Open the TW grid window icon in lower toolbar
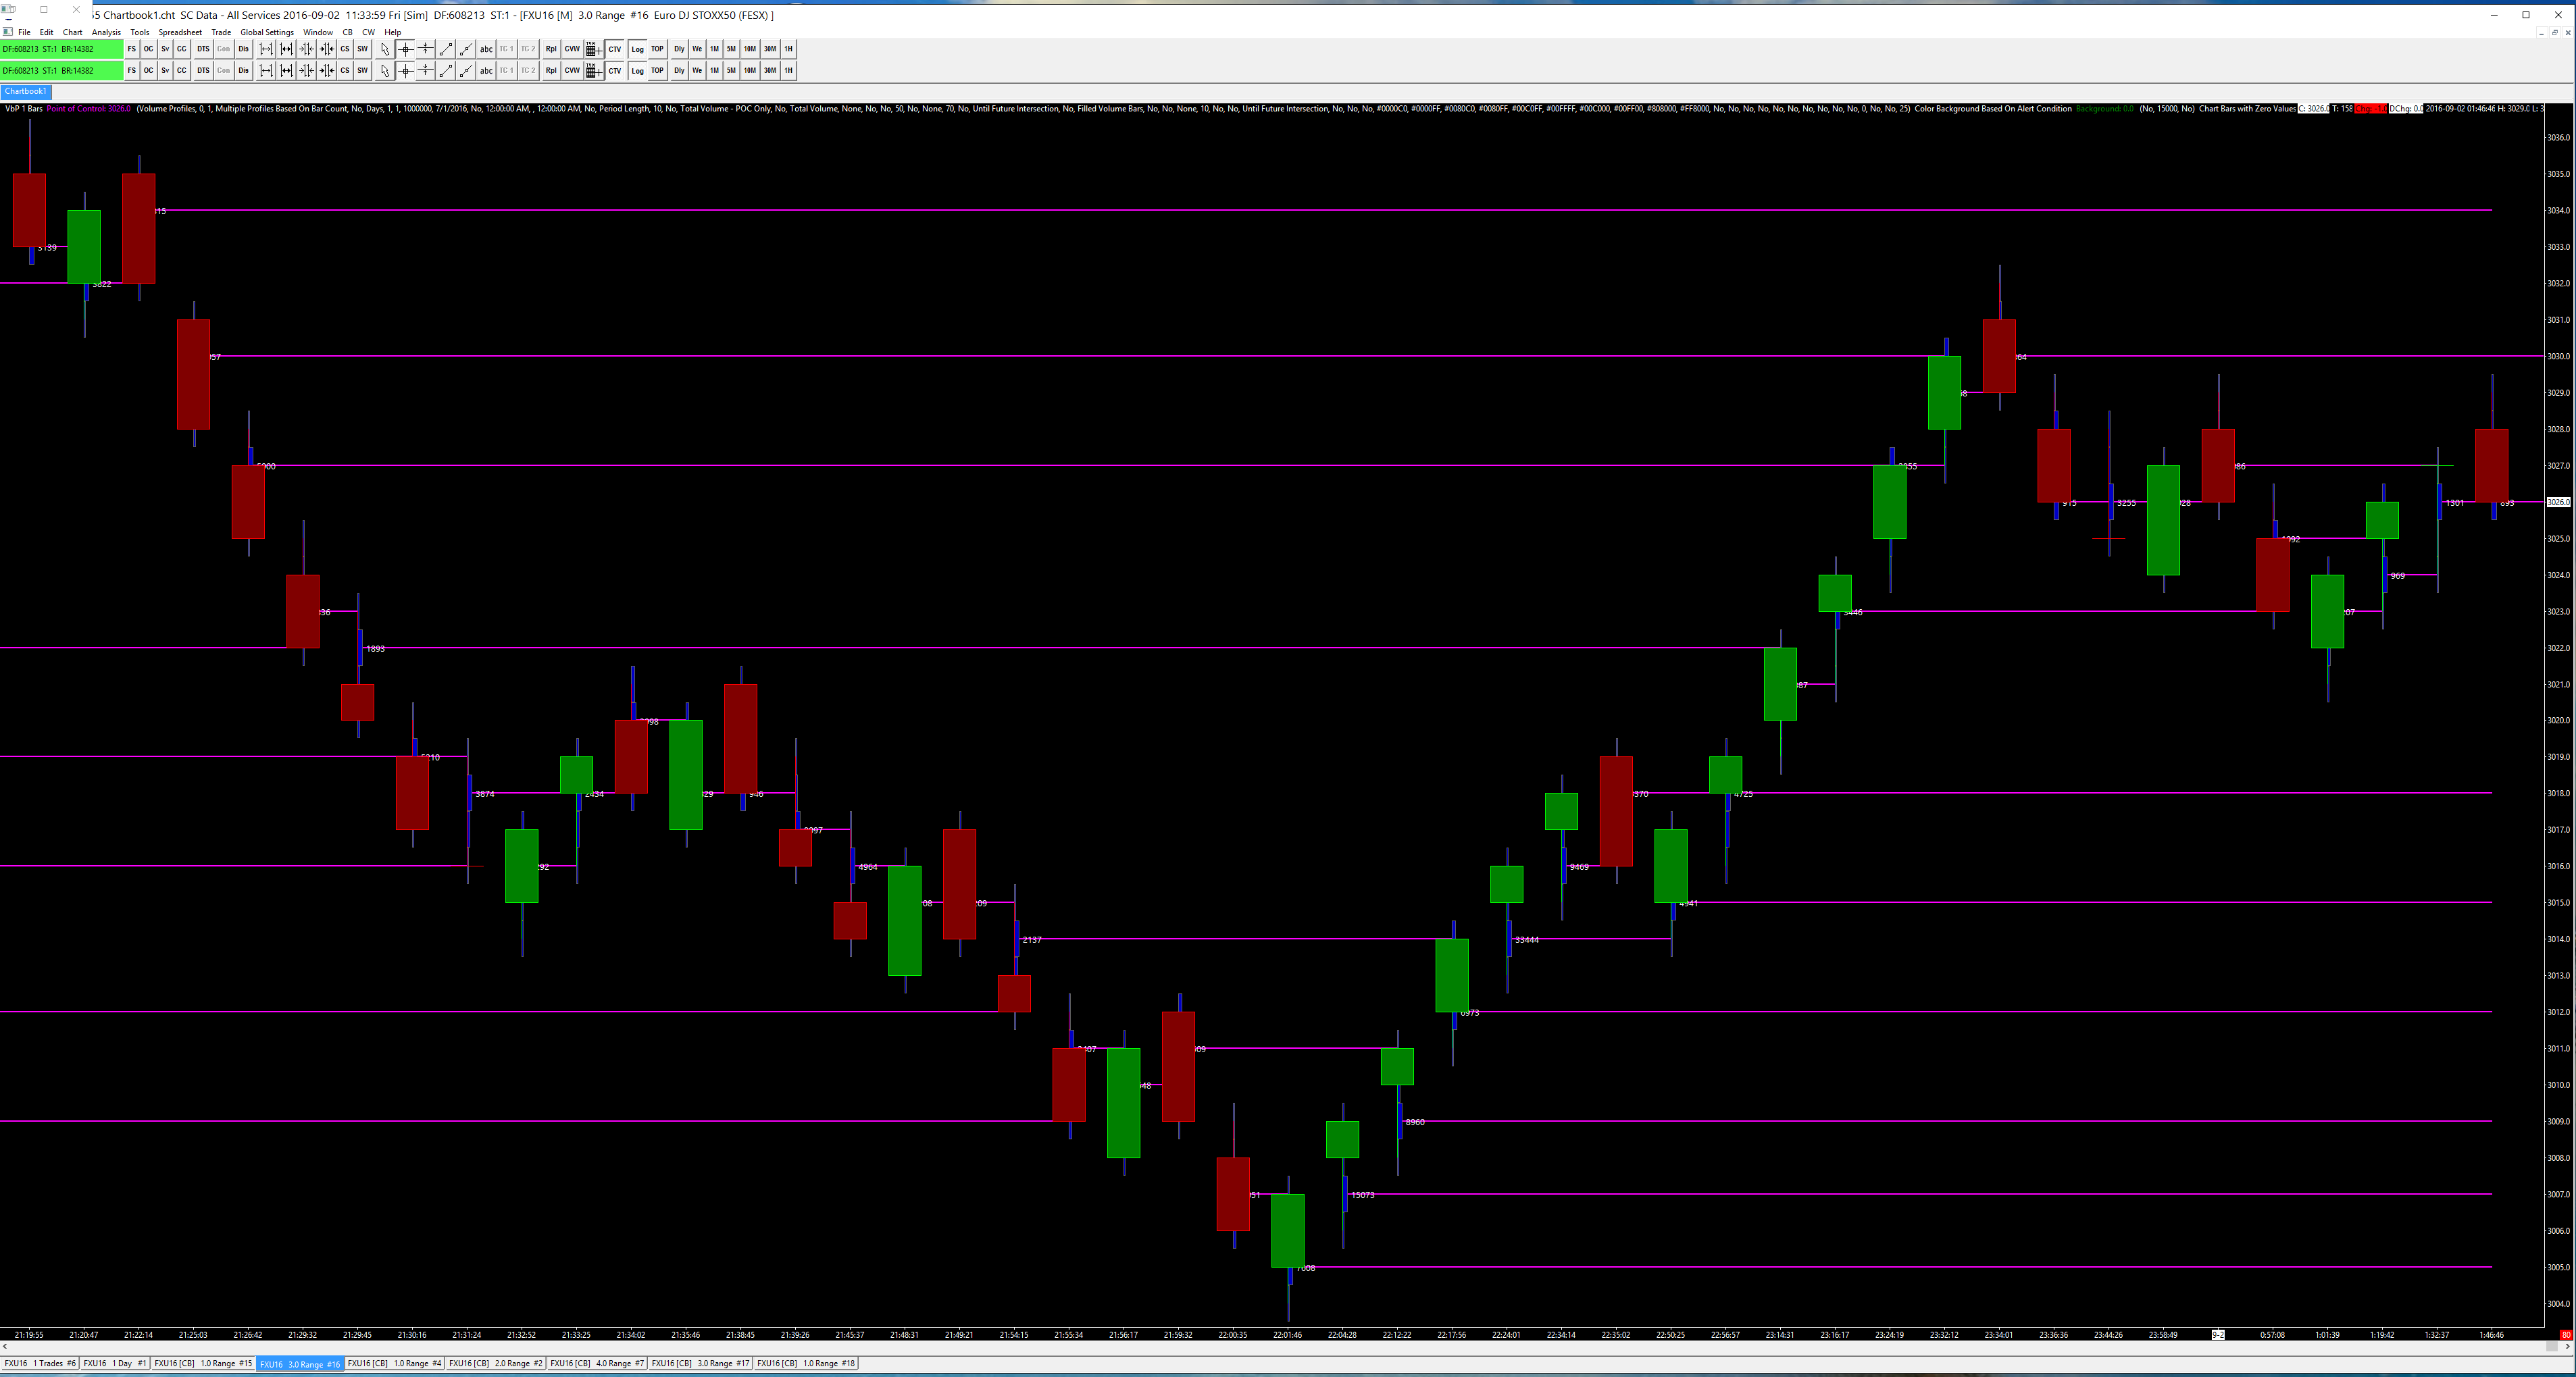The image size is (2576, 1377). click(x=593, y=71)
